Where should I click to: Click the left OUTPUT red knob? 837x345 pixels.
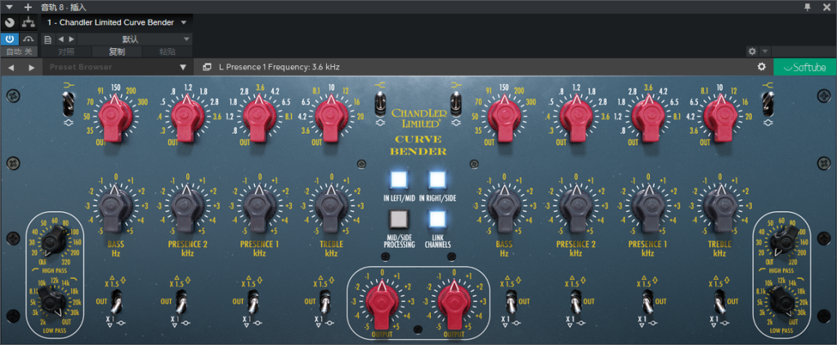point(381,304)
